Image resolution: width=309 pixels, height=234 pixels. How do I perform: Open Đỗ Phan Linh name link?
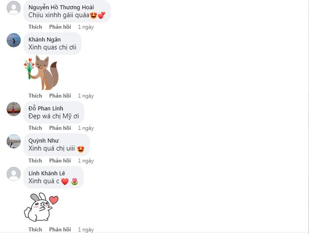tap(46, 109)
